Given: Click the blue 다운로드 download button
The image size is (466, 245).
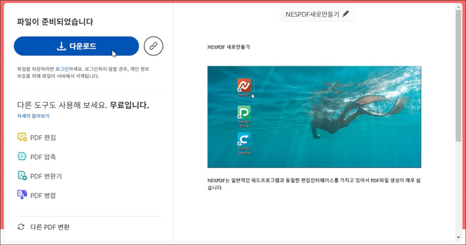Looking at the screenshot, I should point(76,46).
